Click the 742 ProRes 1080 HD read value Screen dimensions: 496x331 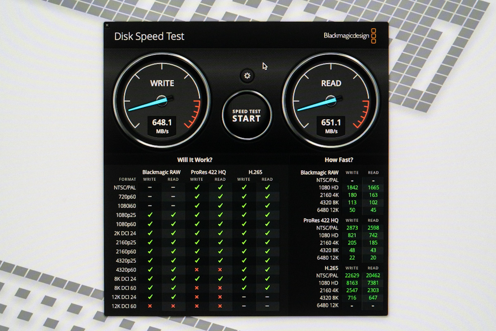coord(373,235)
